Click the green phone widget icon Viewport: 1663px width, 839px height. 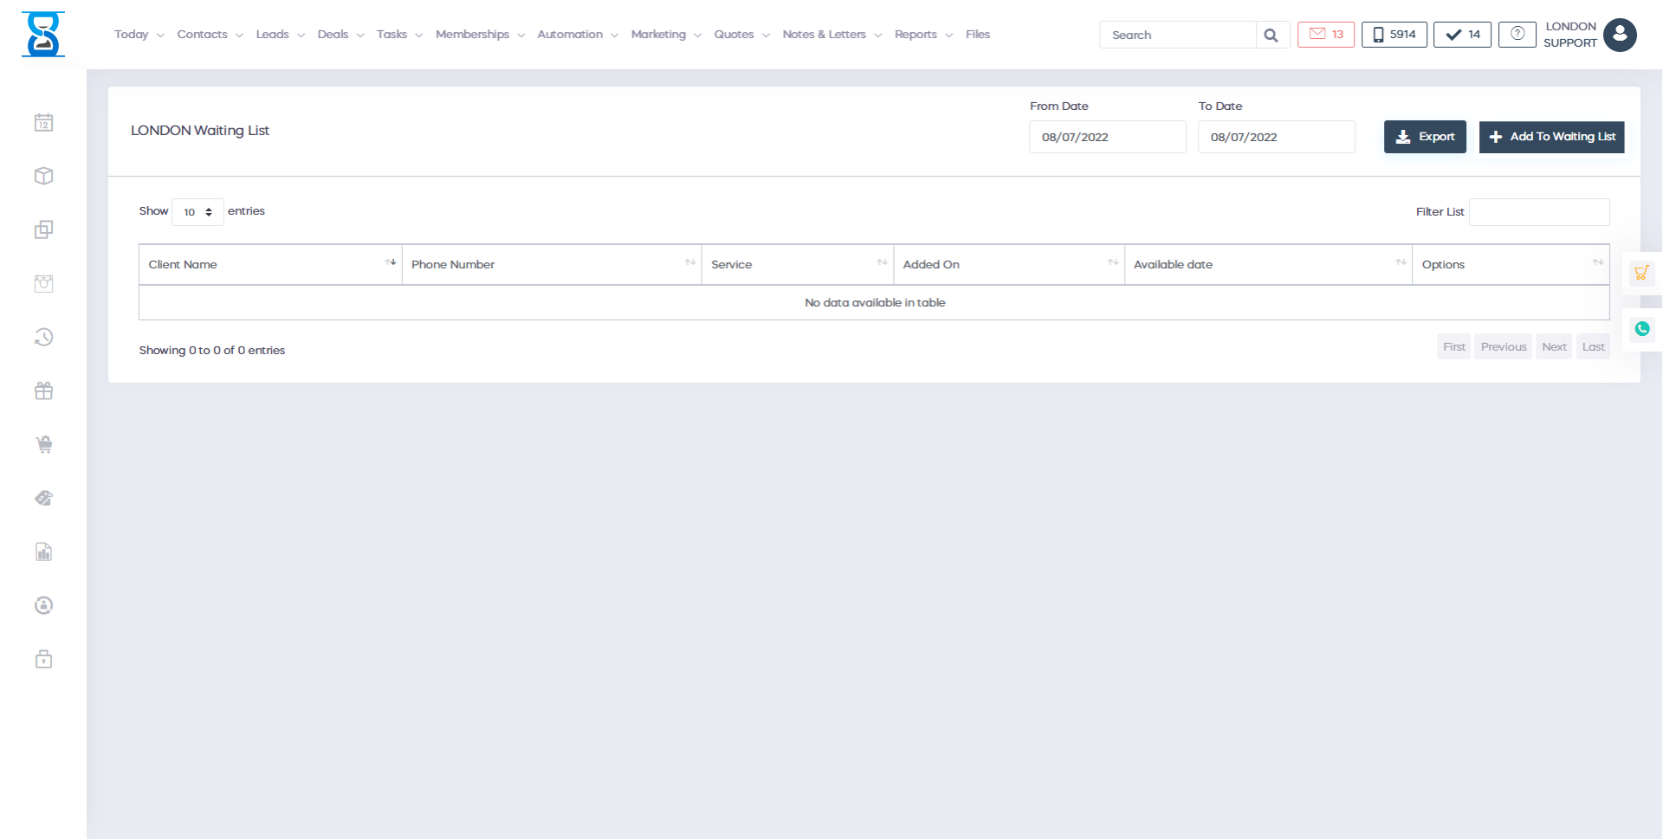(1641, 329)
